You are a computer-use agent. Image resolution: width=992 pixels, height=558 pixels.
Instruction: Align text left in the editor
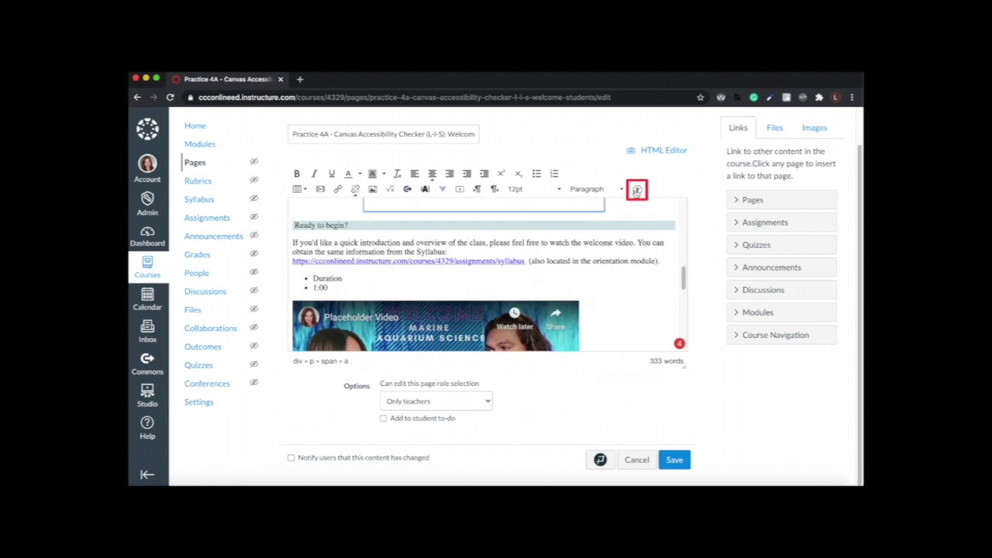click(415, 174)
